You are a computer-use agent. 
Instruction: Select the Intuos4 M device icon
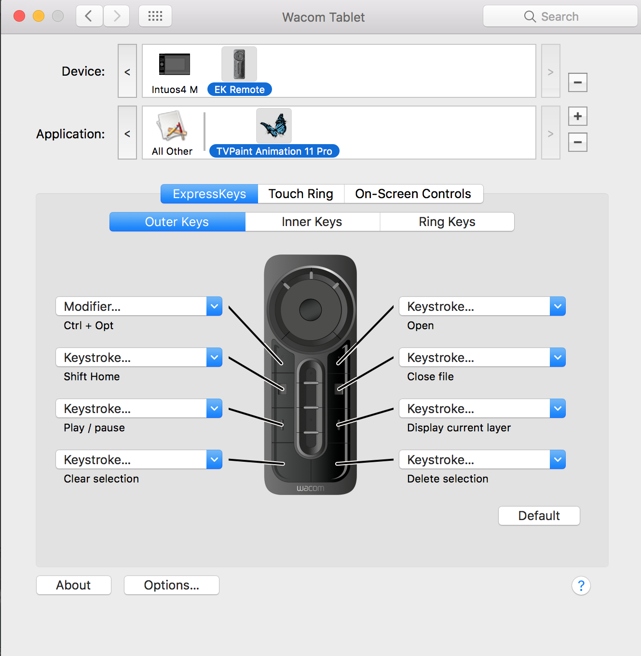pyautogui.click(x=175, y=64)
